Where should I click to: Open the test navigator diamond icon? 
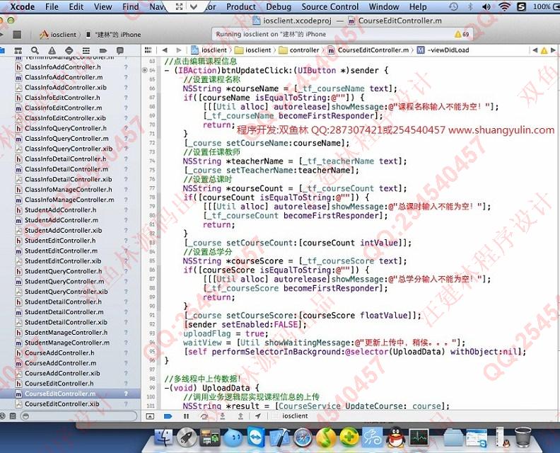click(x=69, y=50)
